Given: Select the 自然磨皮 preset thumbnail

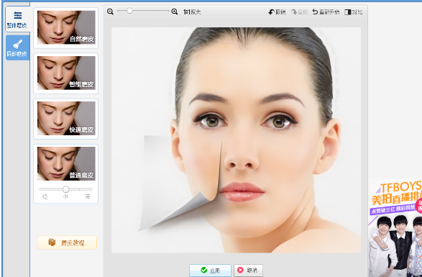Looking at the screenshot, I should click(66, 28).
